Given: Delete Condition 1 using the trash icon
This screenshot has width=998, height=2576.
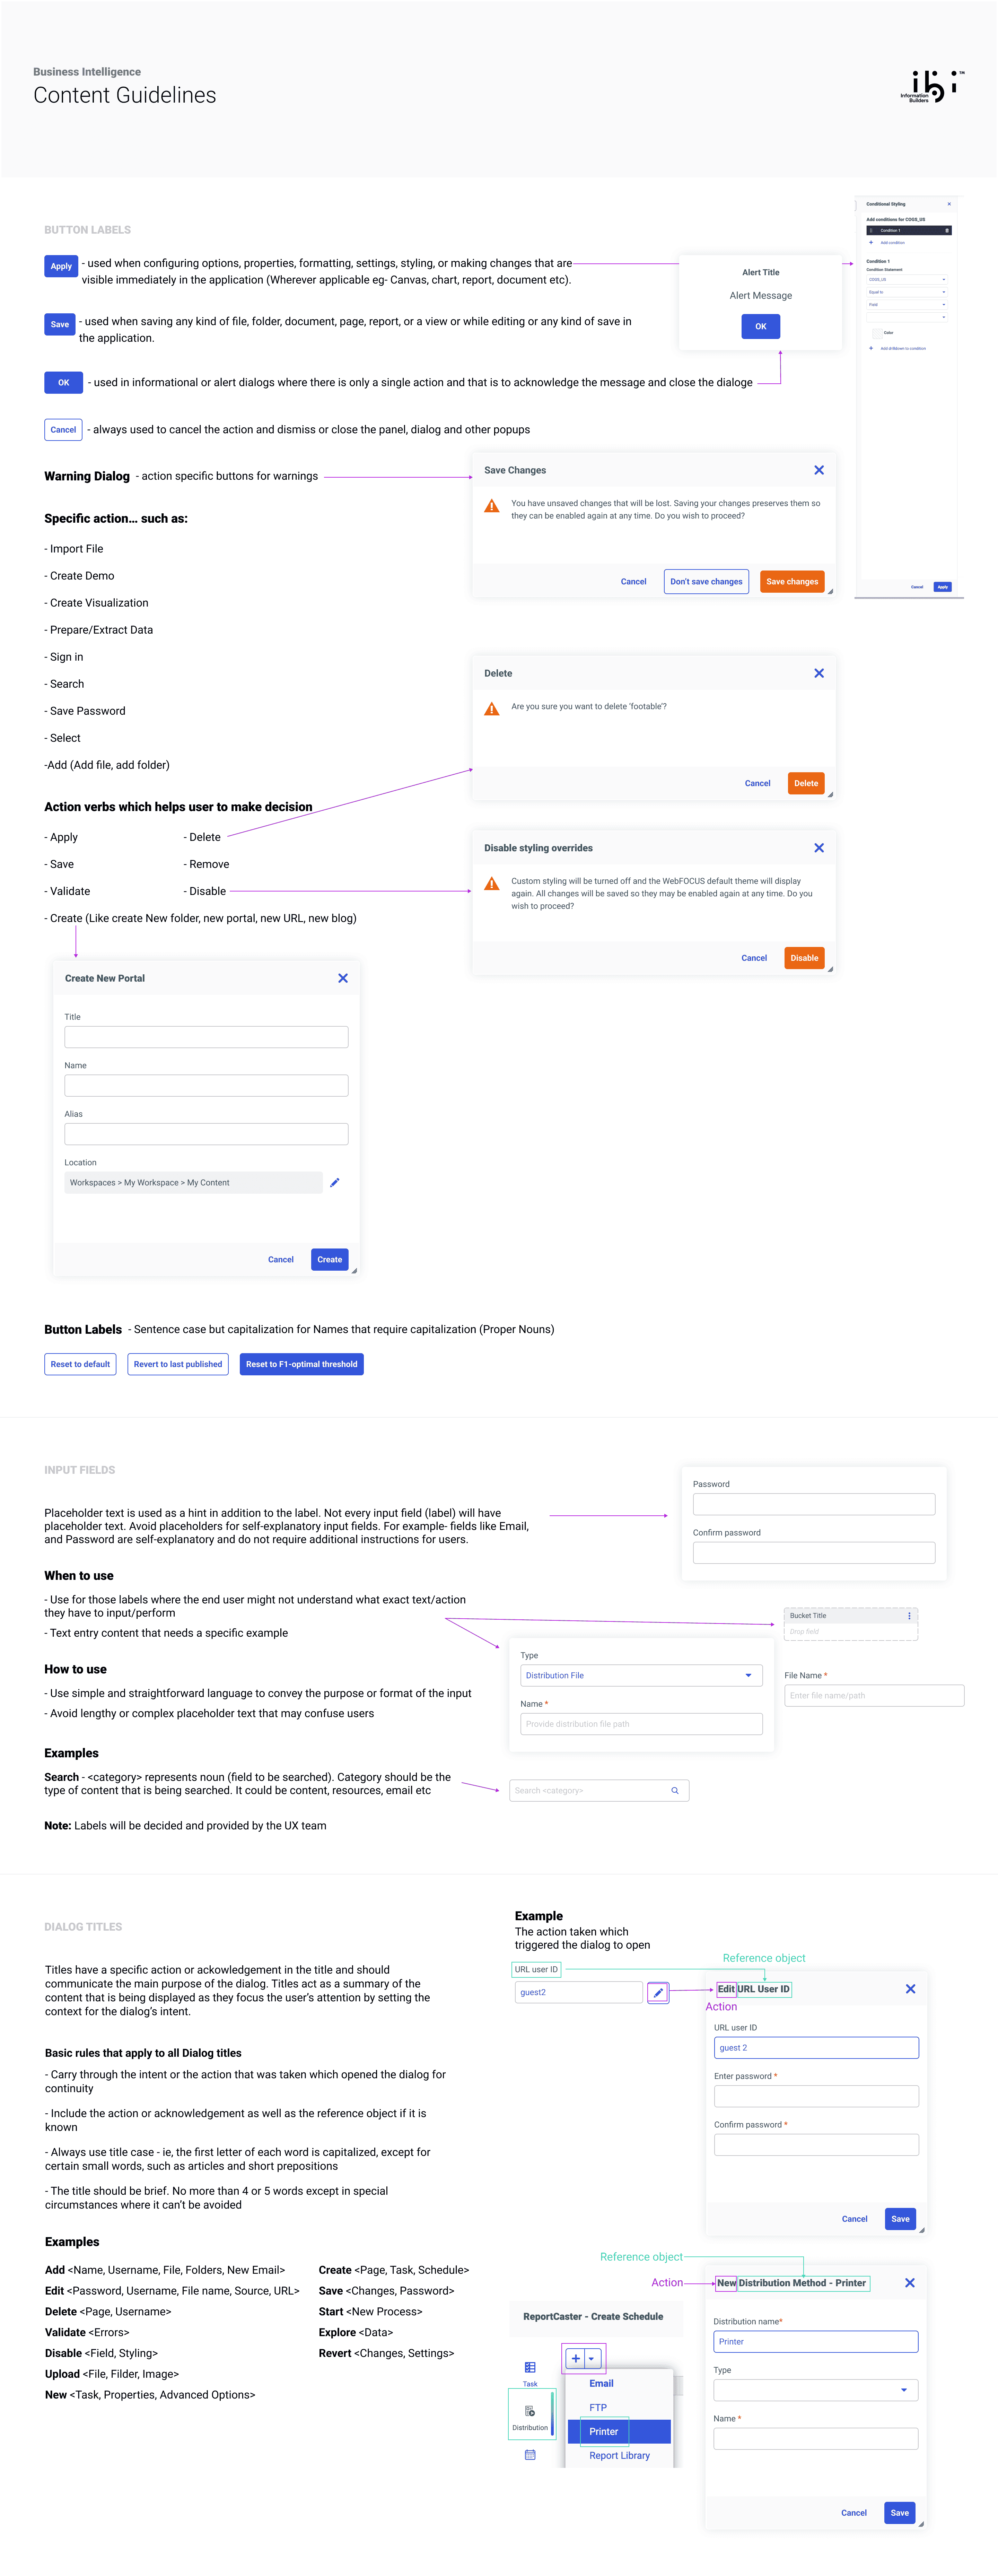Looking at the screenshot, I should pos(947,230).
